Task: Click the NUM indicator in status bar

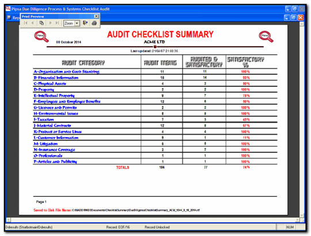Action: click(x=290, y=227)
